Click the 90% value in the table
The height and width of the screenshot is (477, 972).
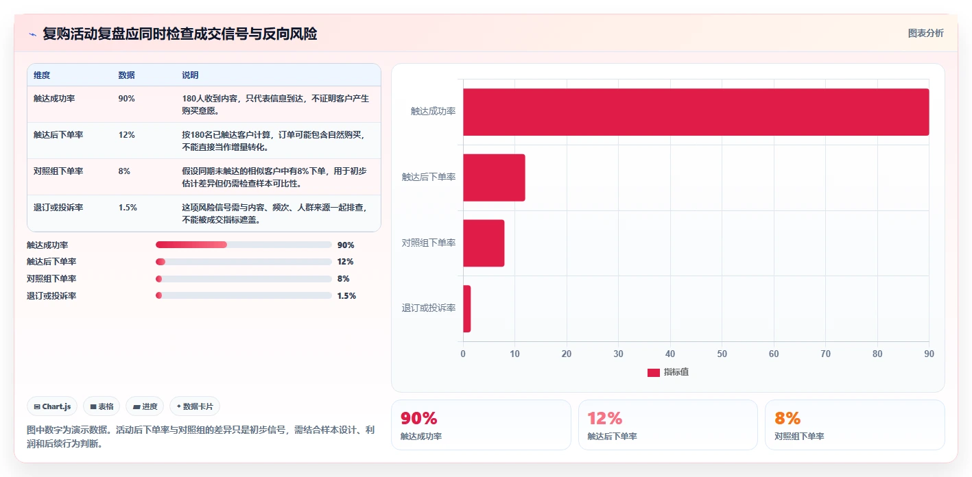tap(126, 99)
